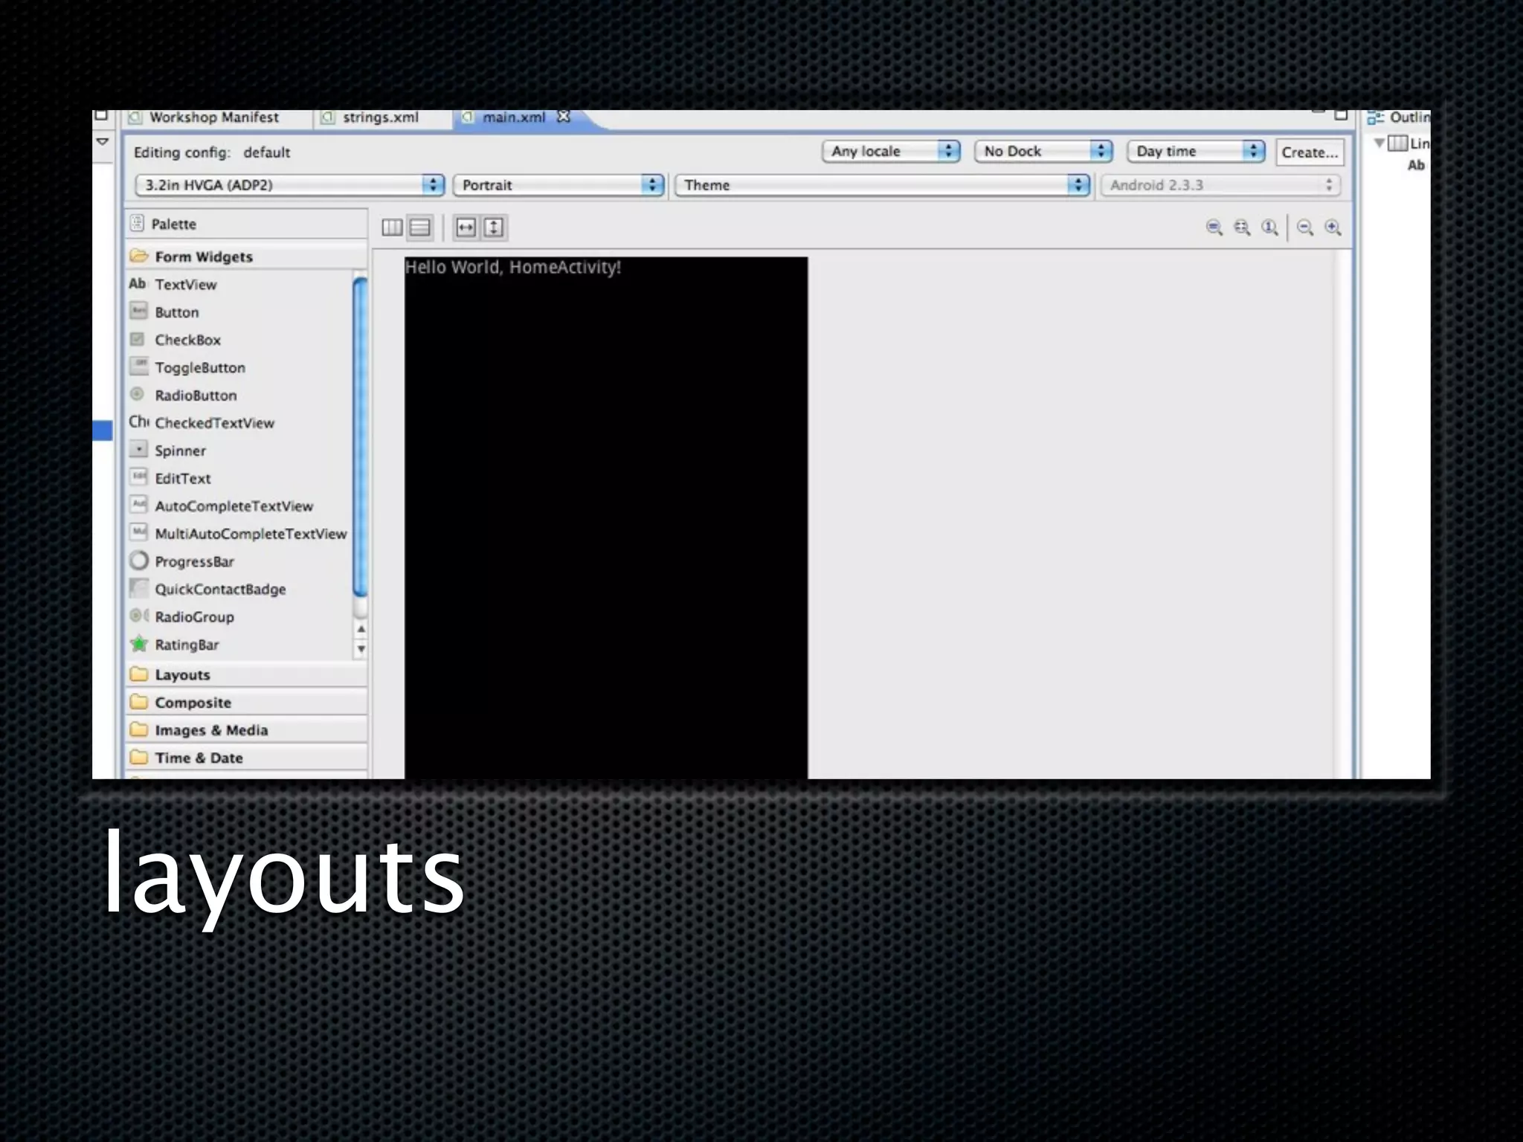Zoom out the layout canvas
The image size is (1523, 1142).
(1305, 228)
